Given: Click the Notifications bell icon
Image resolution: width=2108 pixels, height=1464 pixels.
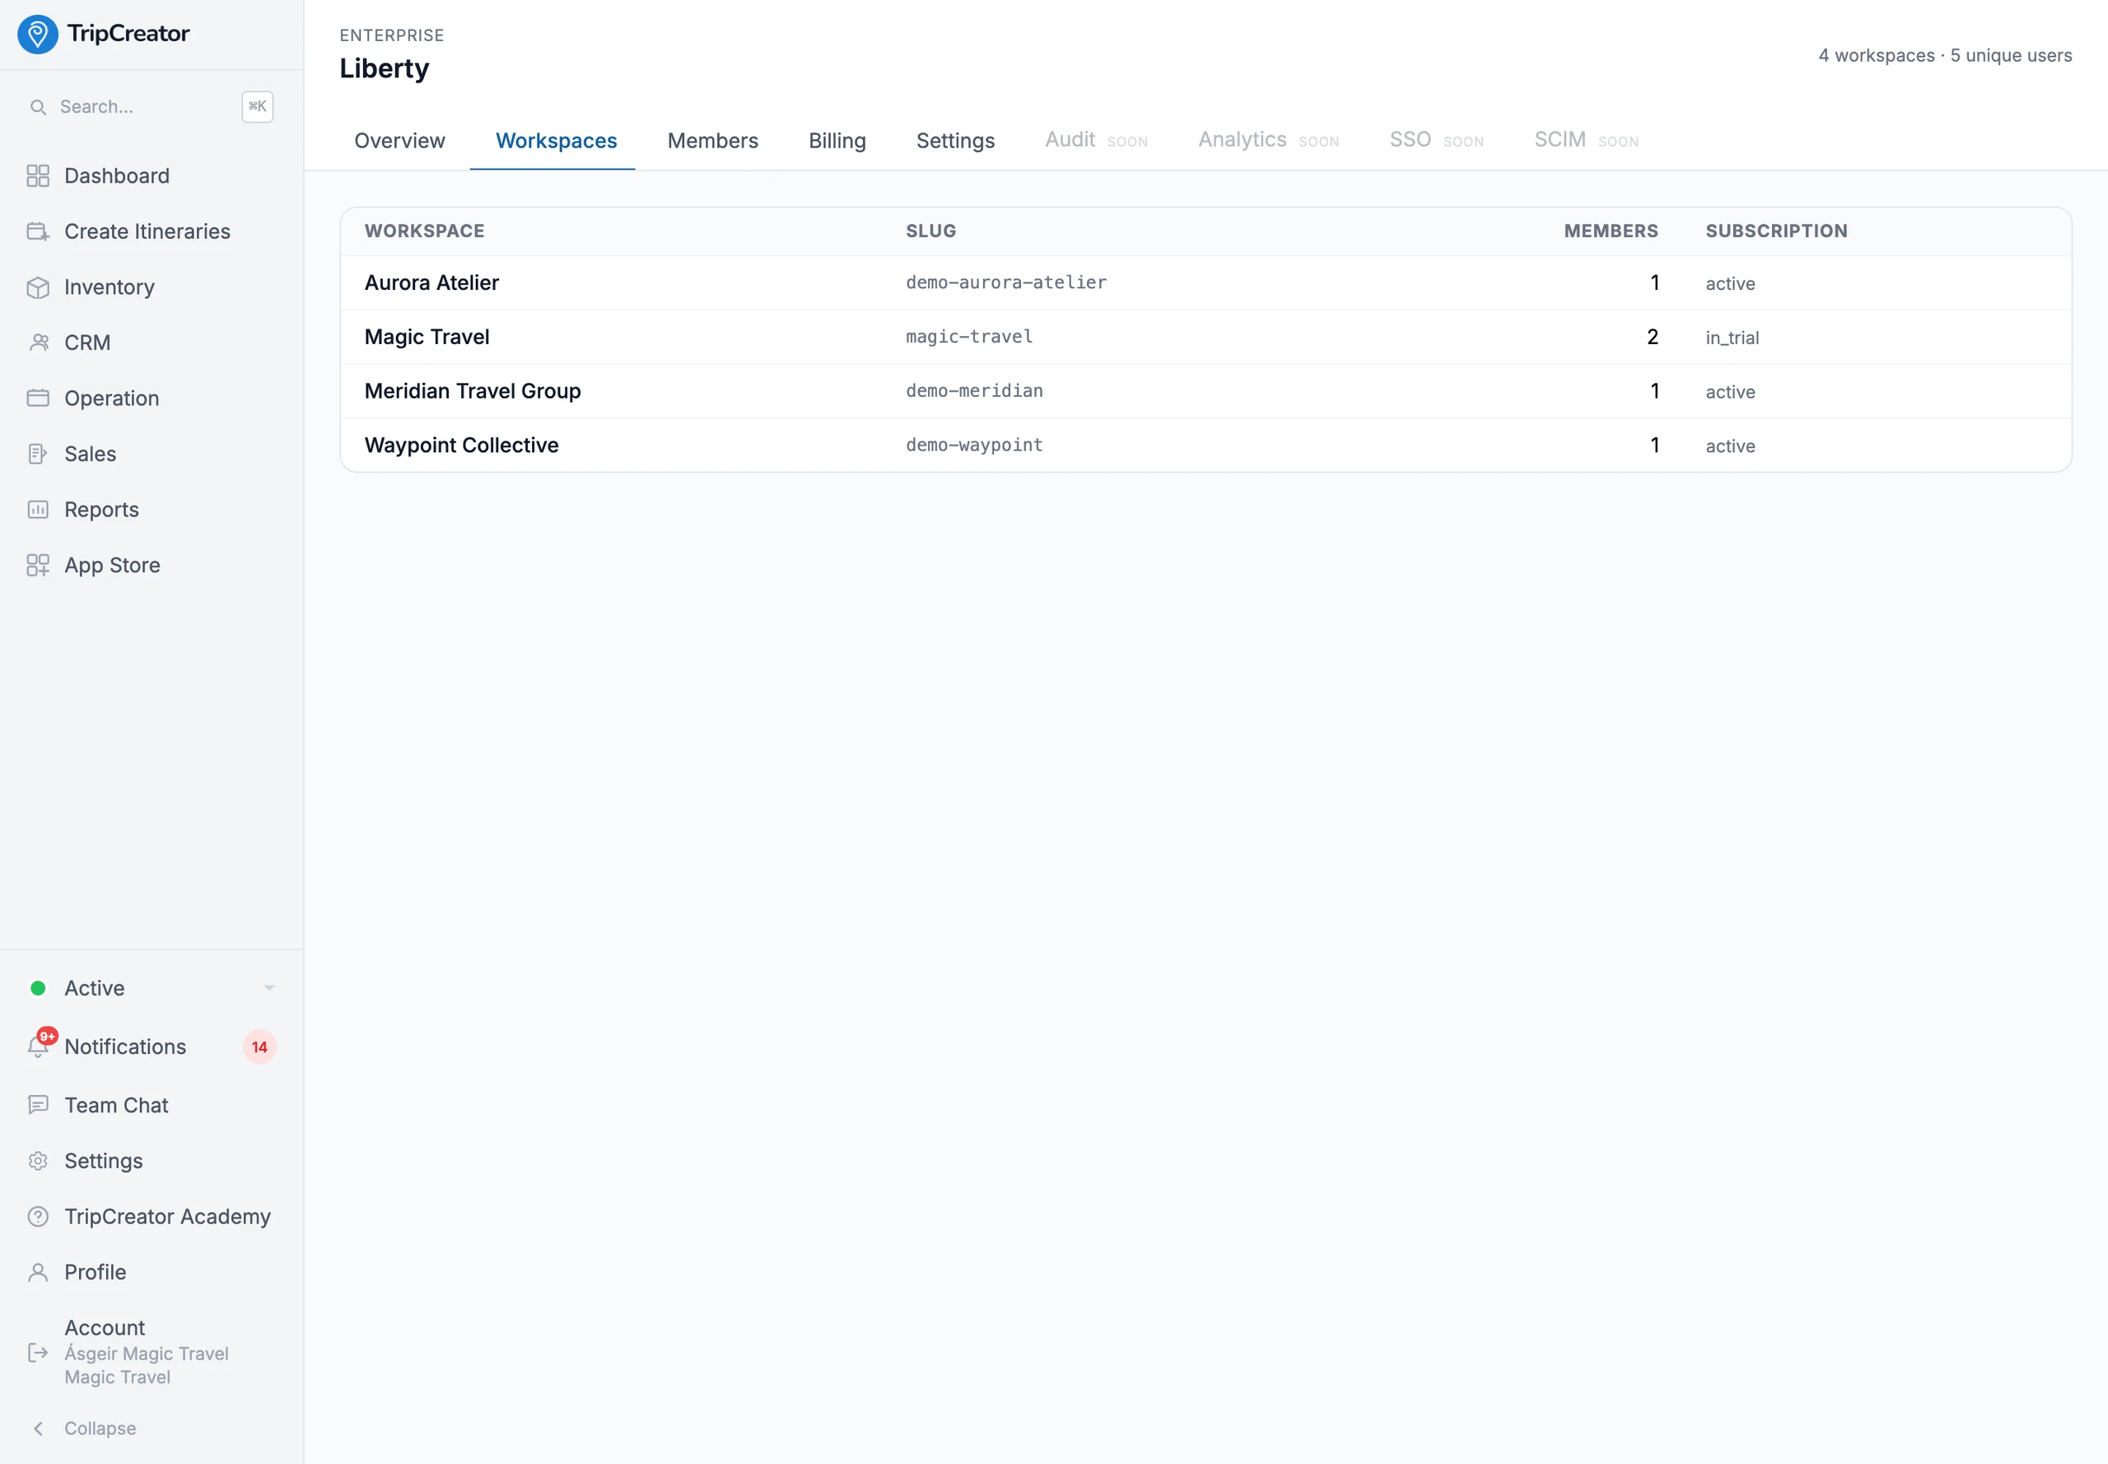Looking at the screenshot, I should tap(38, 1047).
